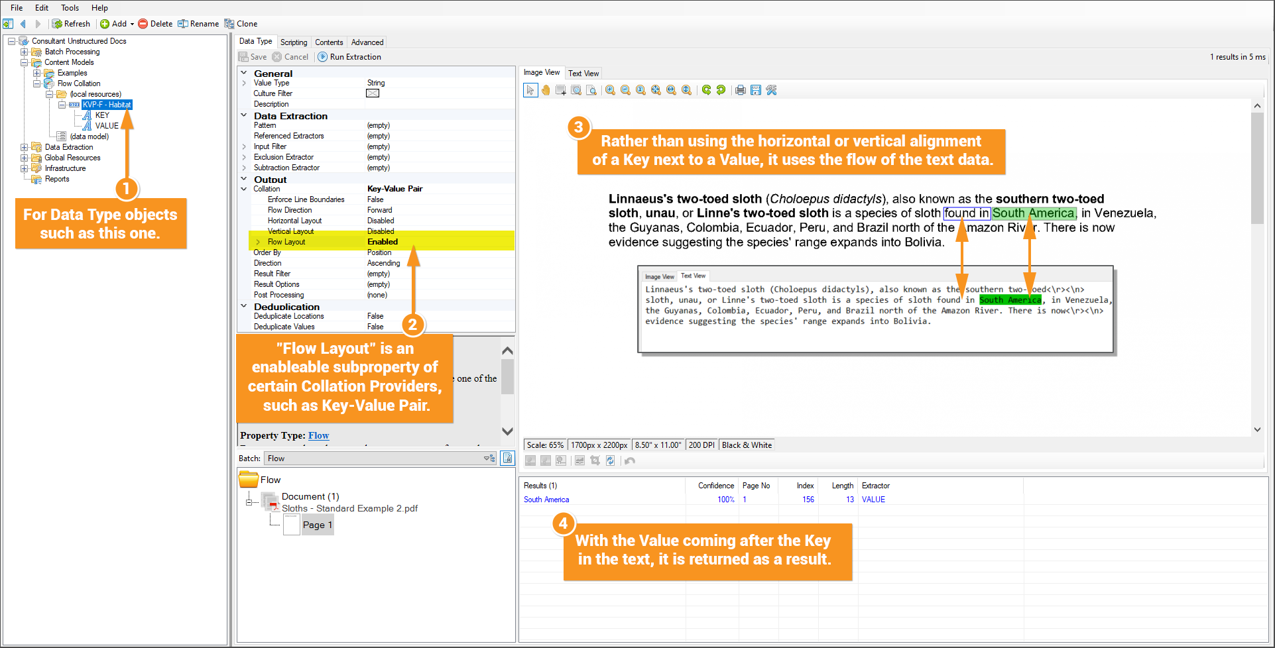Select the hand pan tool
The width and height of the screenshot is (1275, 648).
point(546,90)
